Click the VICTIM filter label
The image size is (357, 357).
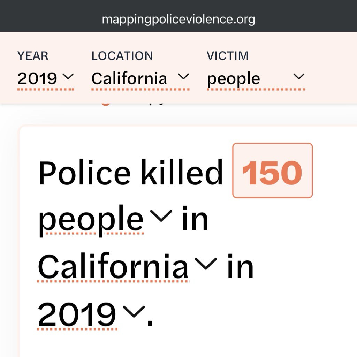click(x=228, y=56)
